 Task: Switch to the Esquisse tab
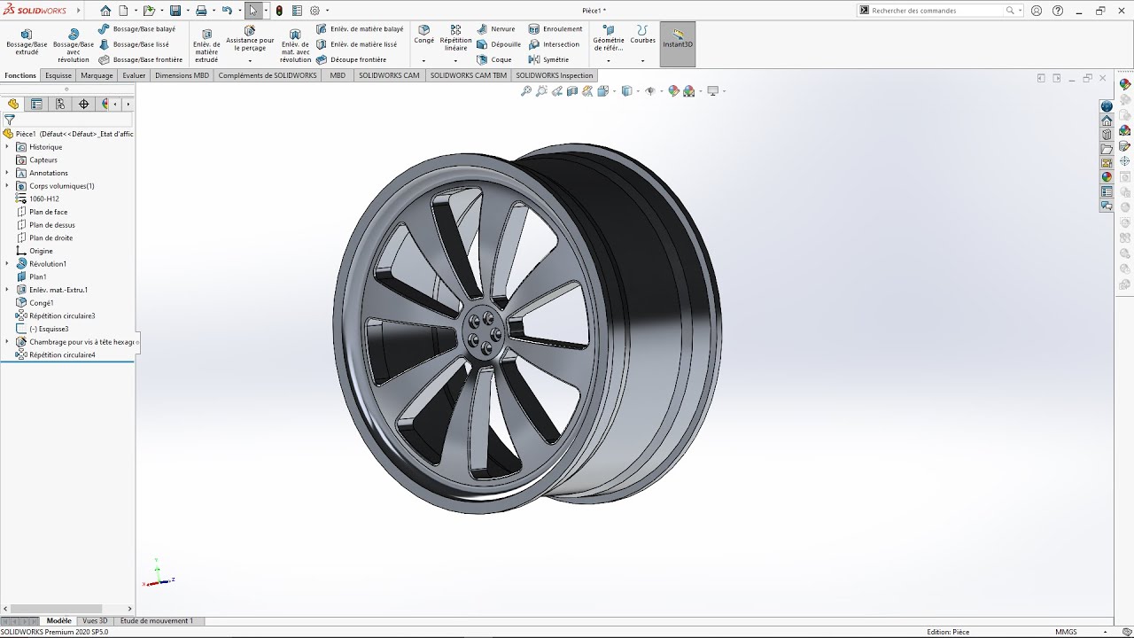click(x=58, y=75)
